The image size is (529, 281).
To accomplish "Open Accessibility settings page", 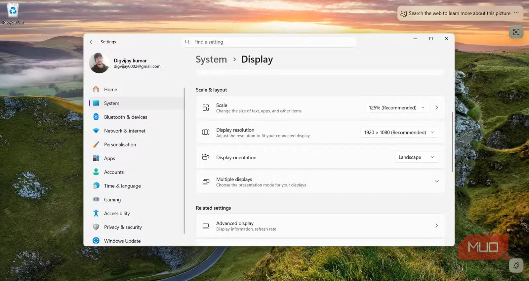I will coord(136,214).
